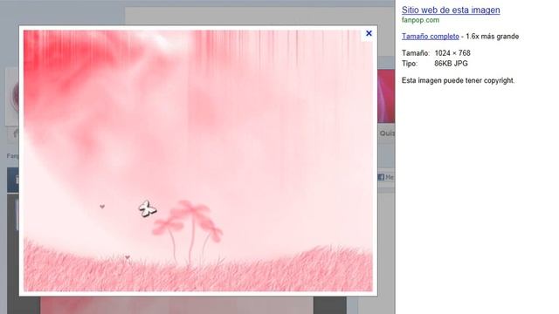This screenshot has width=559, height=314.
Task: Open the 'Sitio web de esta imagen' link
Action: pos(451,10)
